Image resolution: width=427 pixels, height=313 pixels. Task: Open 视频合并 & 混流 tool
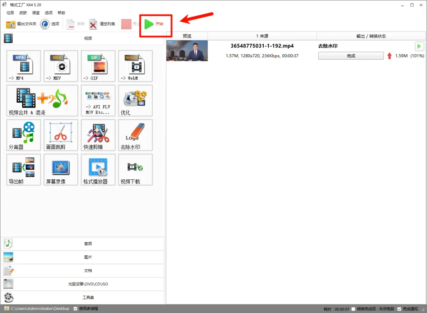[x=42, y=101]
